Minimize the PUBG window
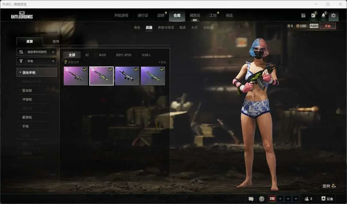 [316, 4]
